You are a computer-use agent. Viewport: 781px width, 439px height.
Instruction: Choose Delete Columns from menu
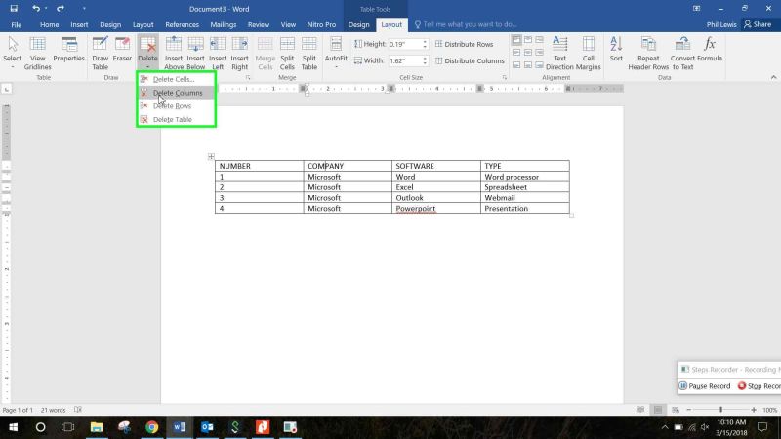point(177,93)
